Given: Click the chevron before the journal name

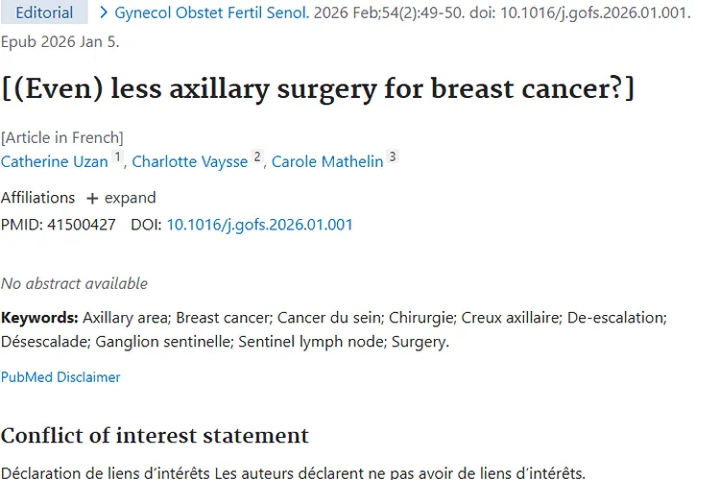Looking at the screenshot, I should pos(104,13).
